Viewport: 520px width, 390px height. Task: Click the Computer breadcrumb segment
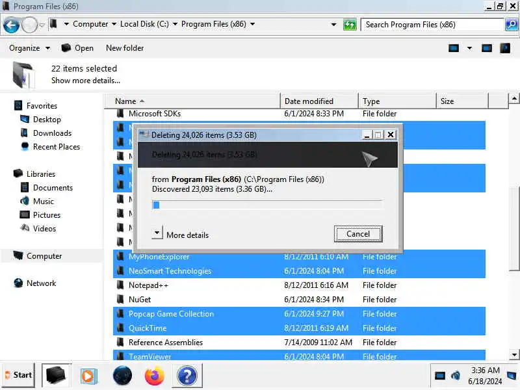(x=90, y=24)
